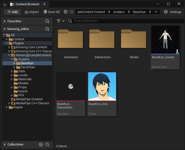Search within Favorites using magnifier icon
Screen dimensions: 185x150
tap(47, 21)
